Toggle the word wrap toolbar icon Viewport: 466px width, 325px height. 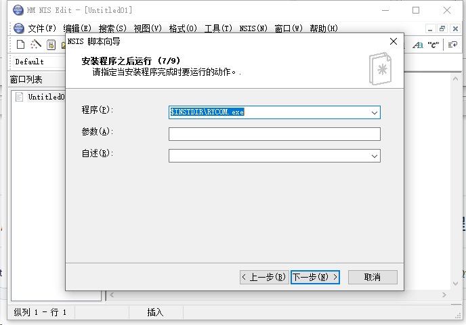coord(452,45)
